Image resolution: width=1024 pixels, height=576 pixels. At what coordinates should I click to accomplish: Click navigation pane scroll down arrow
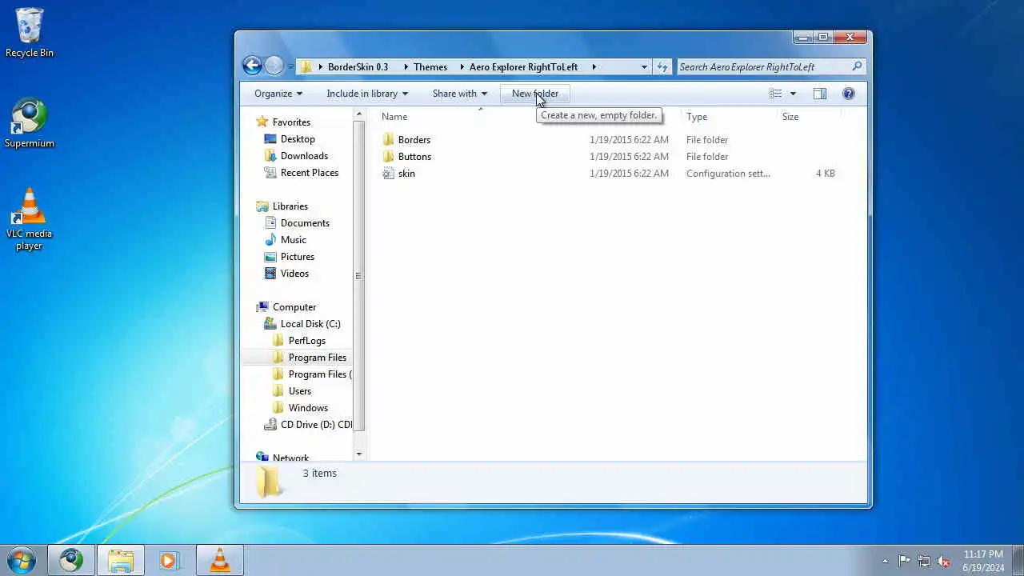pos(358,454)
